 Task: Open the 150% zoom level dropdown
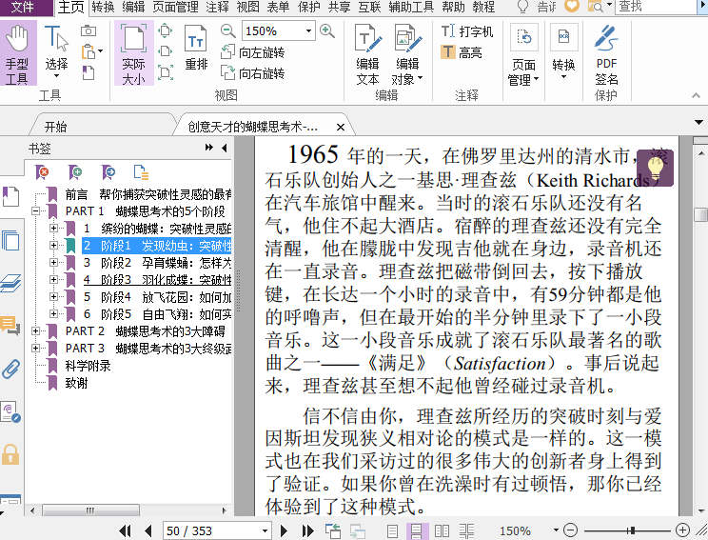[x=308, y=31]
